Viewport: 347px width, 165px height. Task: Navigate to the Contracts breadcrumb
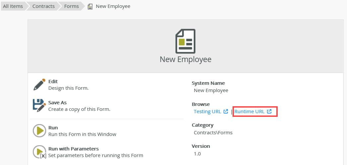(43, 6)
